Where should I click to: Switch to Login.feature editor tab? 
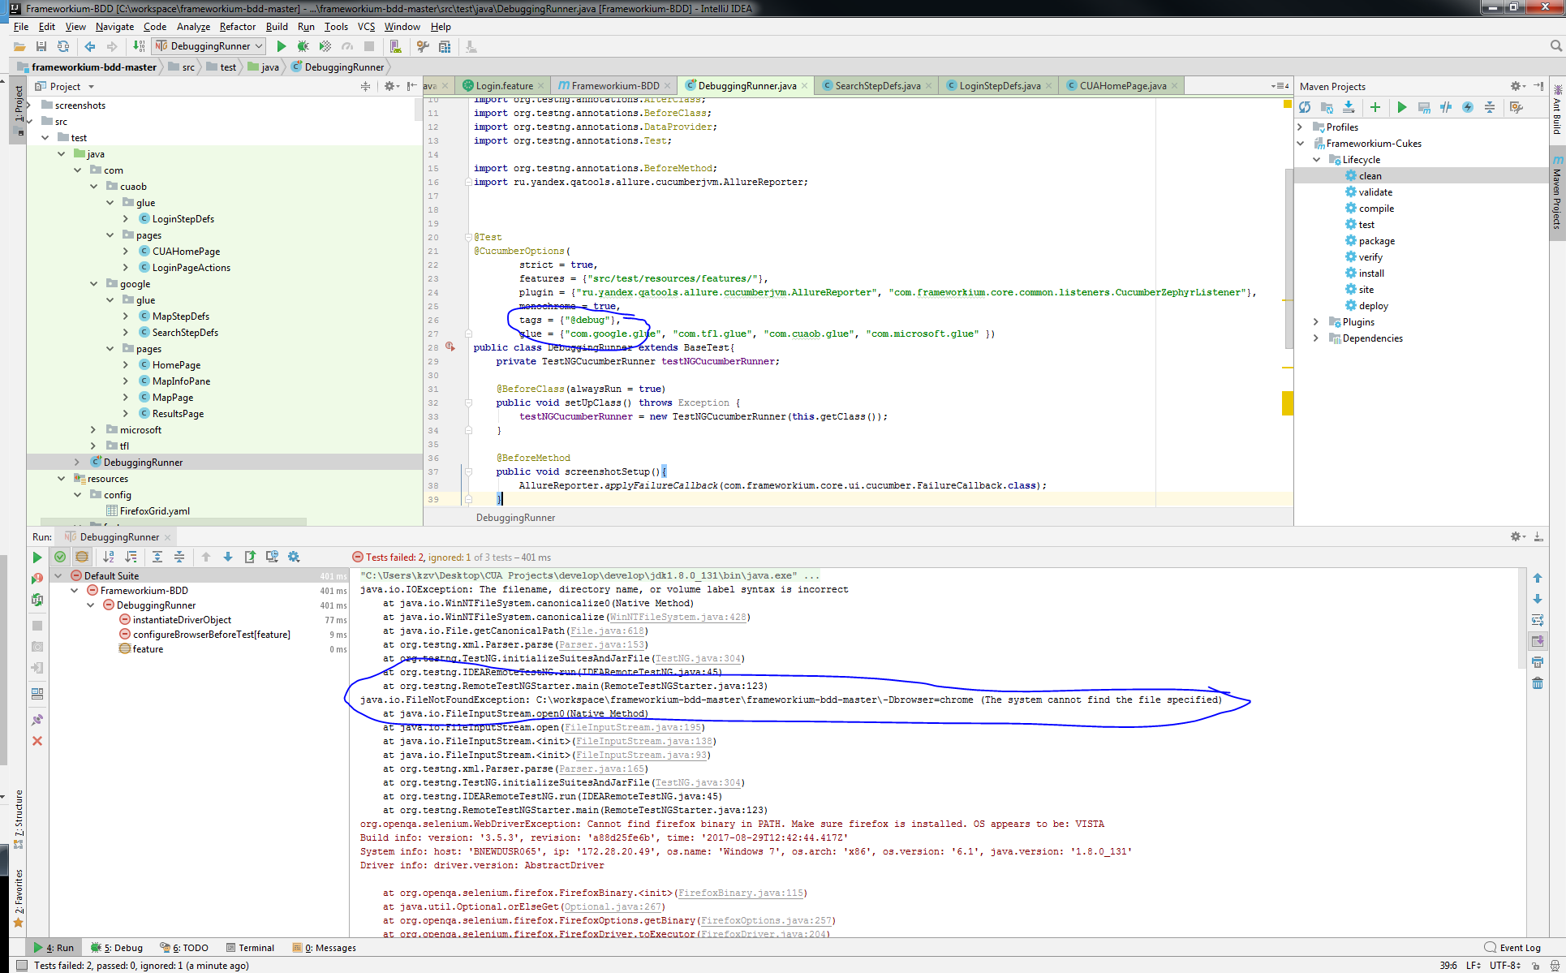503,86
